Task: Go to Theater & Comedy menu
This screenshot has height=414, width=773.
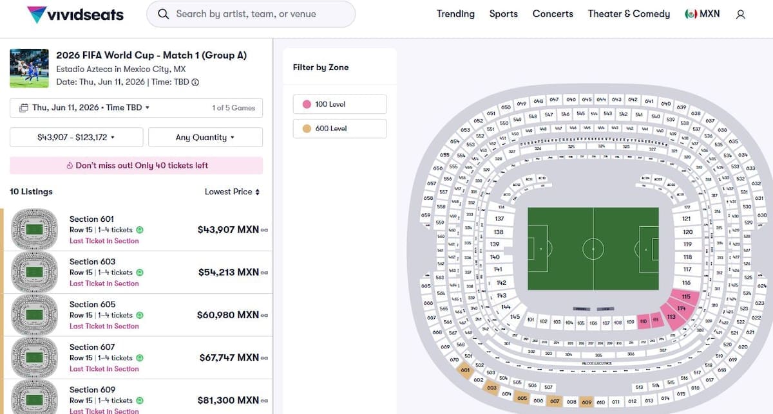Action: pyautogui.click(x=629, y=14)
